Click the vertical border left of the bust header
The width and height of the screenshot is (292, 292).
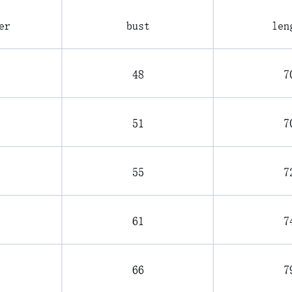point(62,26)
